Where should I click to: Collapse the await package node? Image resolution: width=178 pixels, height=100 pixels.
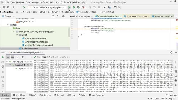click(17, 35)
